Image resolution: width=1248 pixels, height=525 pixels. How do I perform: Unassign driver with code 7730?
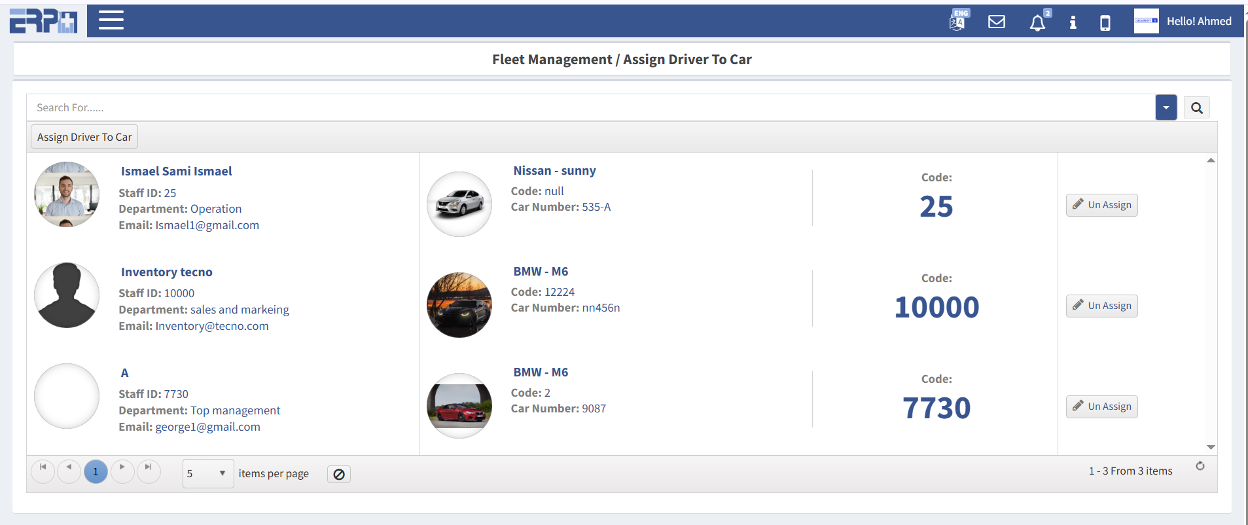pos(1101,407)
